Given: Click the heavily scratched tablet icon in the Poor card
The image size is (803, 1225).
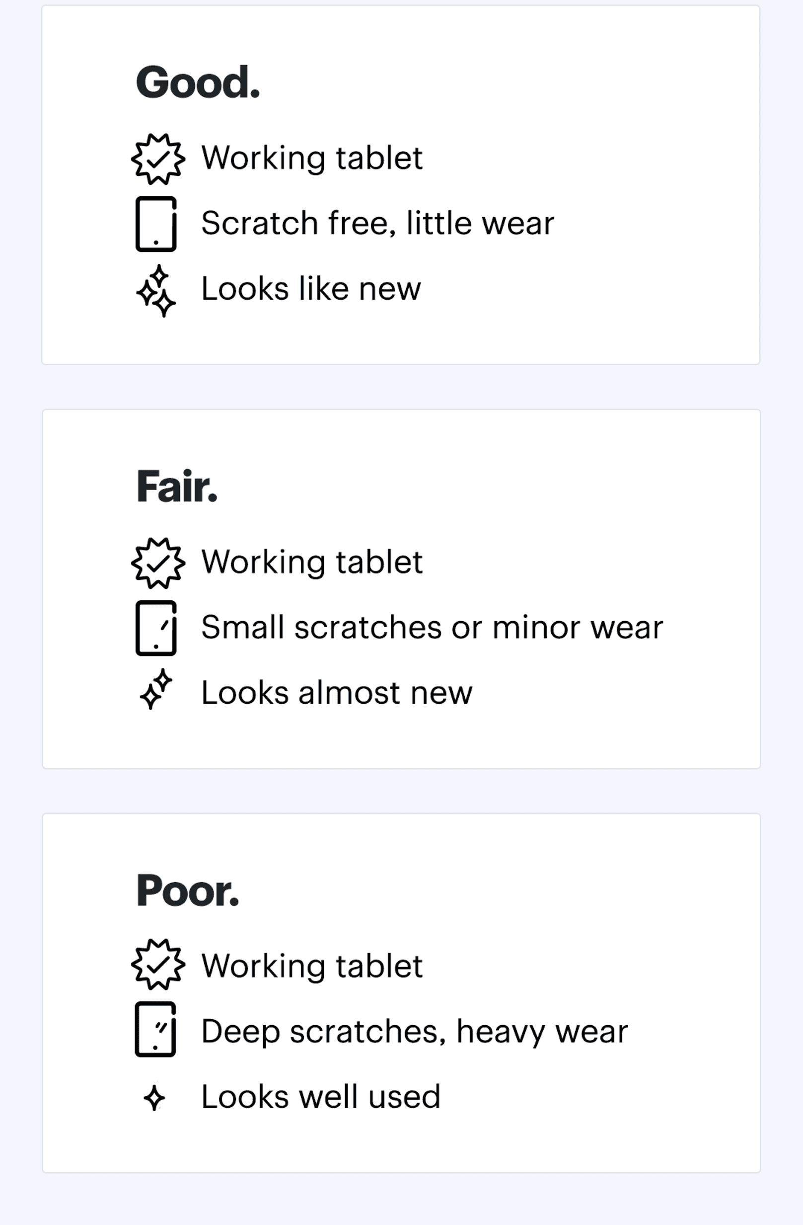Looking at the screenshot, I should (x=155, y=1029).
